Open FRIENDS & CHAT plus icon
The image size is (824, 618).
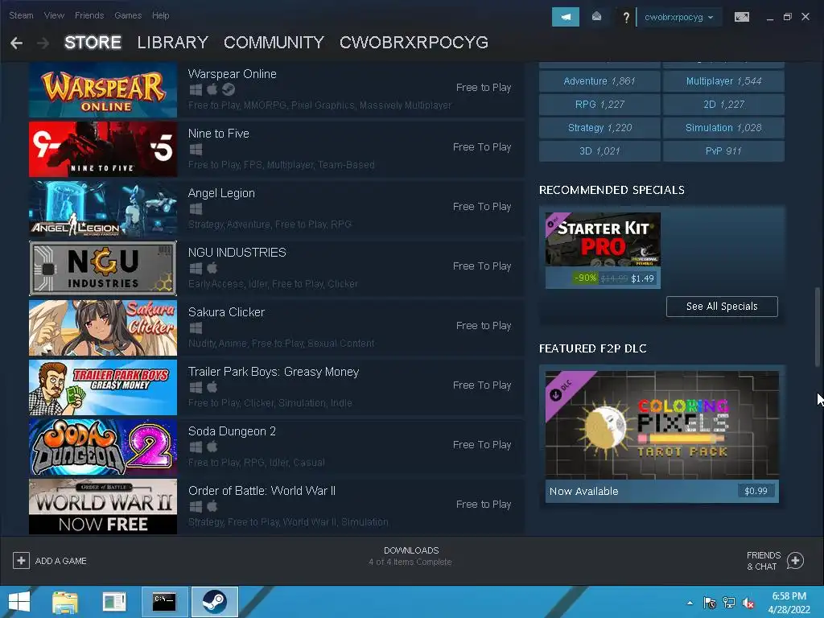pyautogui.click(x=795, y=561)
